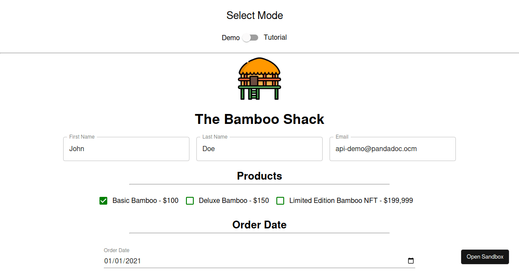Uncheck the Basic Bamboo checkbox
This screenshot has width=519, height=272.
[x=103, y=201]
